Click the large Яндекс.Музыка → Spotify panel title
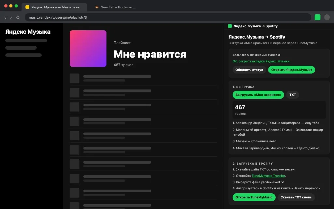Image resolution: width=334 pixels, height=209 pixels. tap(257, 37)
